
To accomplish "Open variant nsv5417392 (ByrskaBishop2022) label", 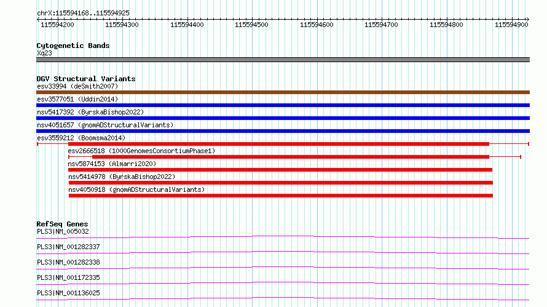I will click(90, 112).
